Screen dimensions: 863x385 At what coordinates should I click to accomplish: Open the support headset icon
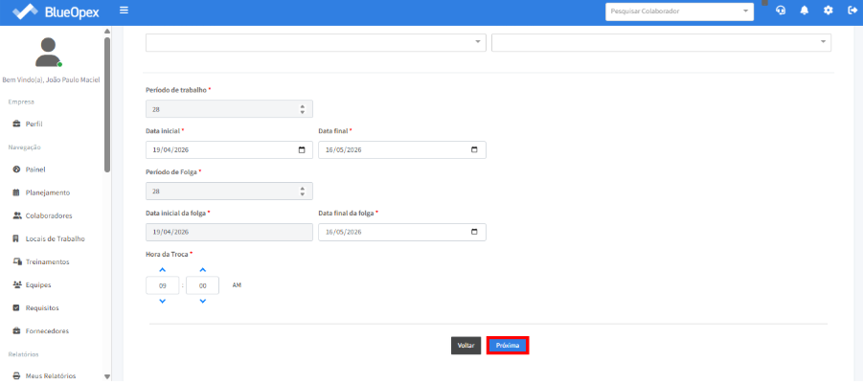tap(781, 11)
